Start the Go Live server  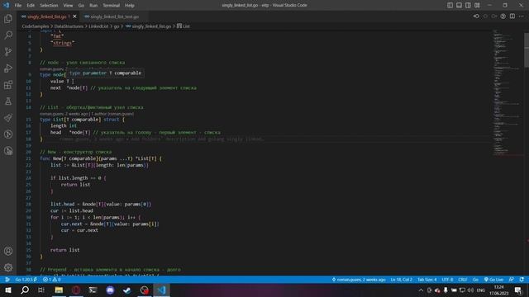pos(493,280)
